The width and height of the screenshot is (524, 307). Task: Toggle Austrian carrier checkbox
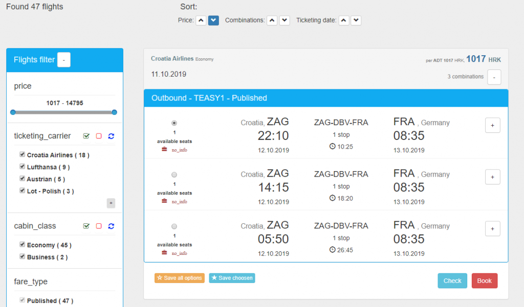click(23, 178)
